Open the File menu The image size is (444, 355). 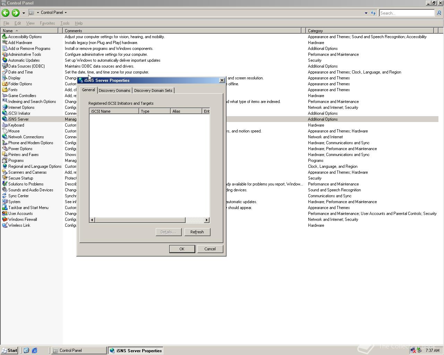[6, 23]
